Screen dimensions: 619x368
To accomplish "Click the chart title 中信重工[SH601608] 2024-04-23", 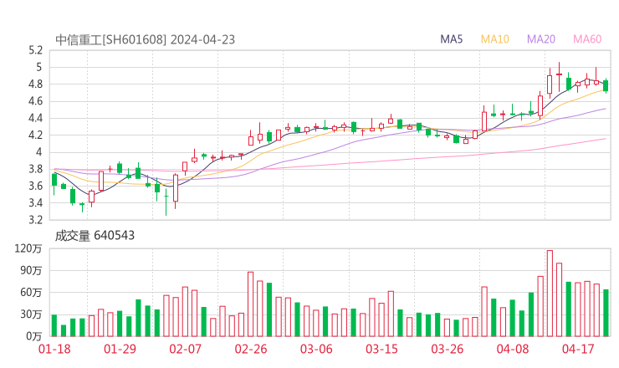I will (145, 40).
